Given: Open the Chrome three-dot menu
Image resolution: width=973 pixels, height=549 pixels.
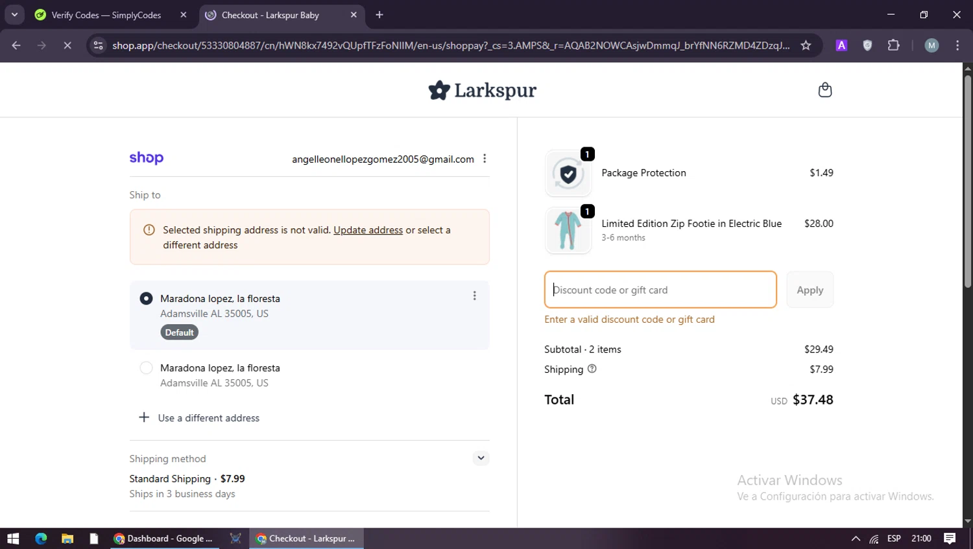Looking at the screenshot, I should point(957,45).
